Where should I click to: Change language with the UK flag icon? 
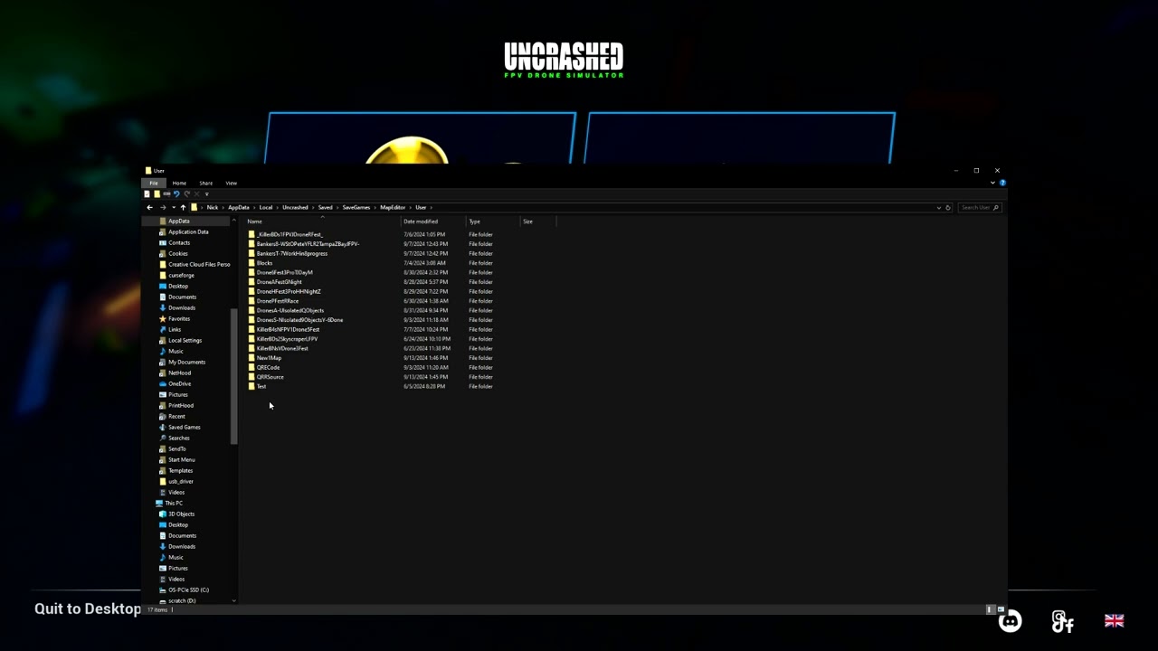point(1115,620)
